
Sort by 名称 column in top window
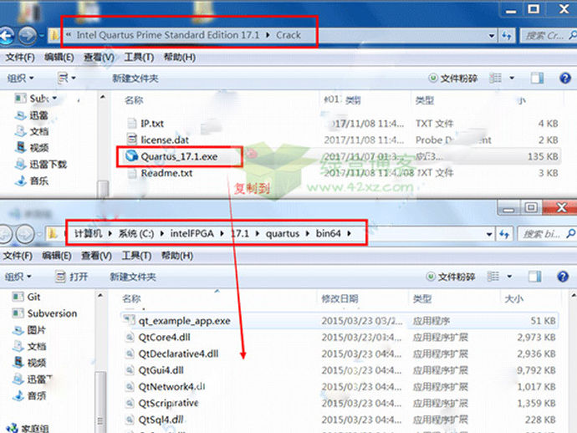point(134,100)
